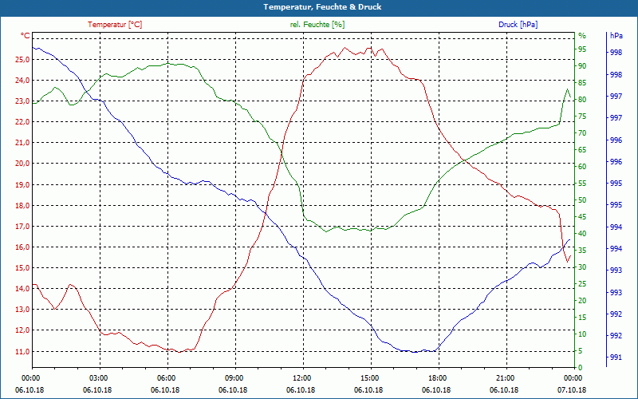Click the green '%' unit label atop humidity axis
This screenshot has width=638, height=399.
click(582, 36)
